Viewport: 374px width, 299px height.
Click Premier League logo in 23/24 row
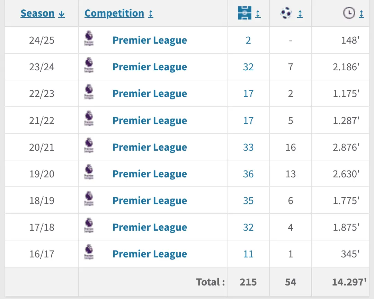click(x=89, y=65)
